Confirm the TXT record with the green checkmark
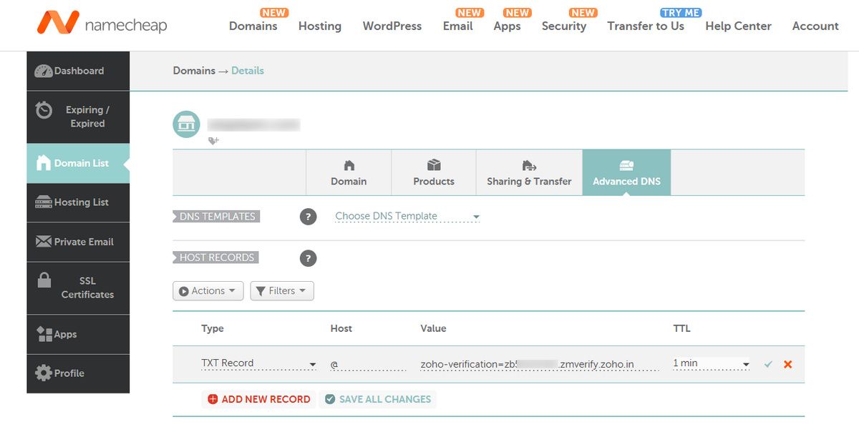This screenshot has height=447, width=859. click(768, 363)
